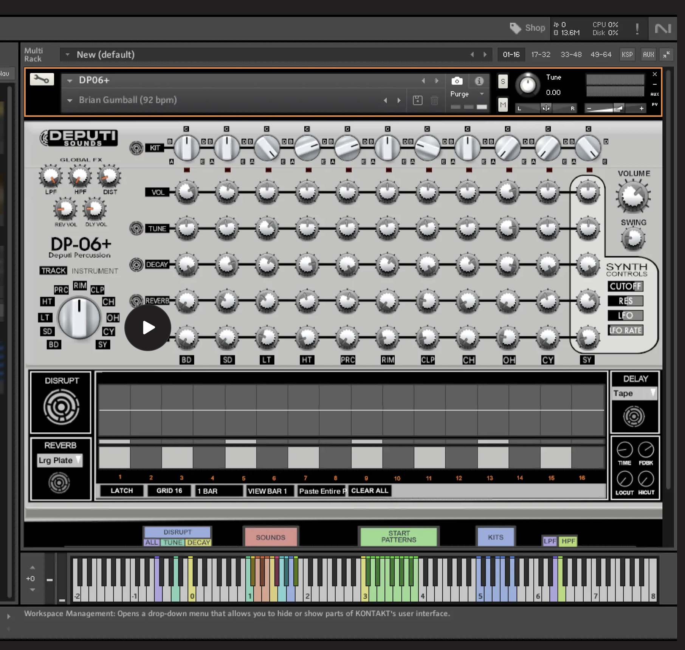Expand the Brian Gumball snapshot dropdown

[x=70, y=101]
